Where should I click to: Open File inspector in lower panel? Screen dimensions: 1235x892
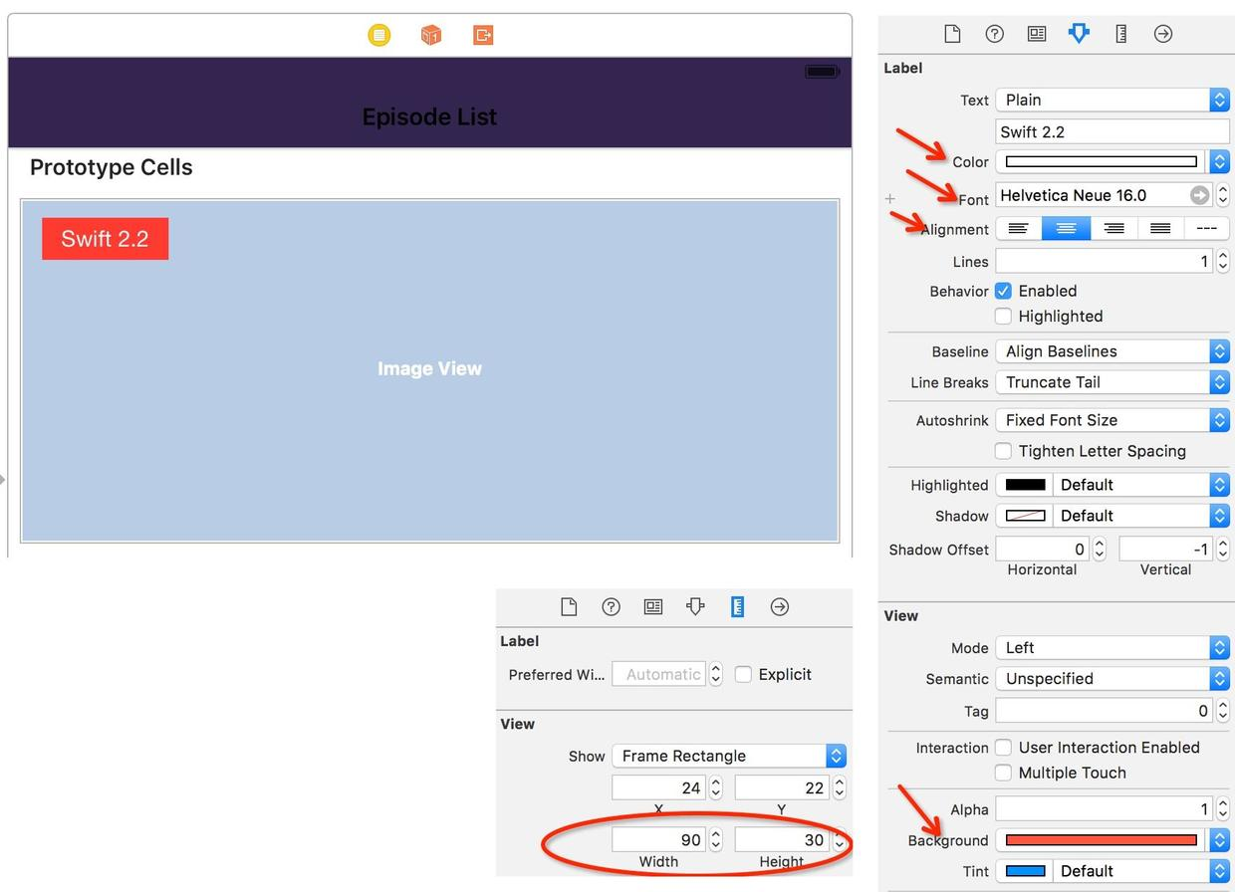coord(569,606)
